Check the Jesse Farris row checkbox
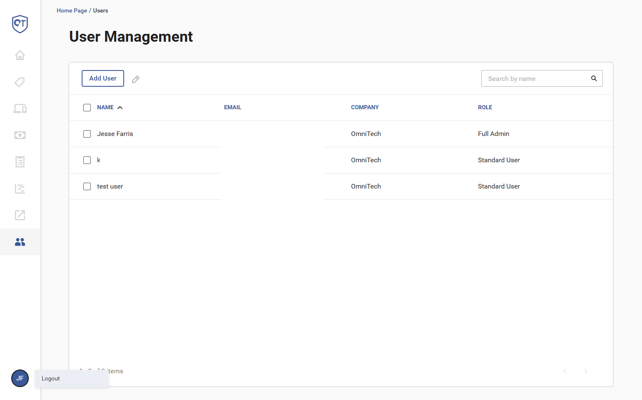Image resolution: width=642 pixels, height=400 pixels. pos(87,134)
